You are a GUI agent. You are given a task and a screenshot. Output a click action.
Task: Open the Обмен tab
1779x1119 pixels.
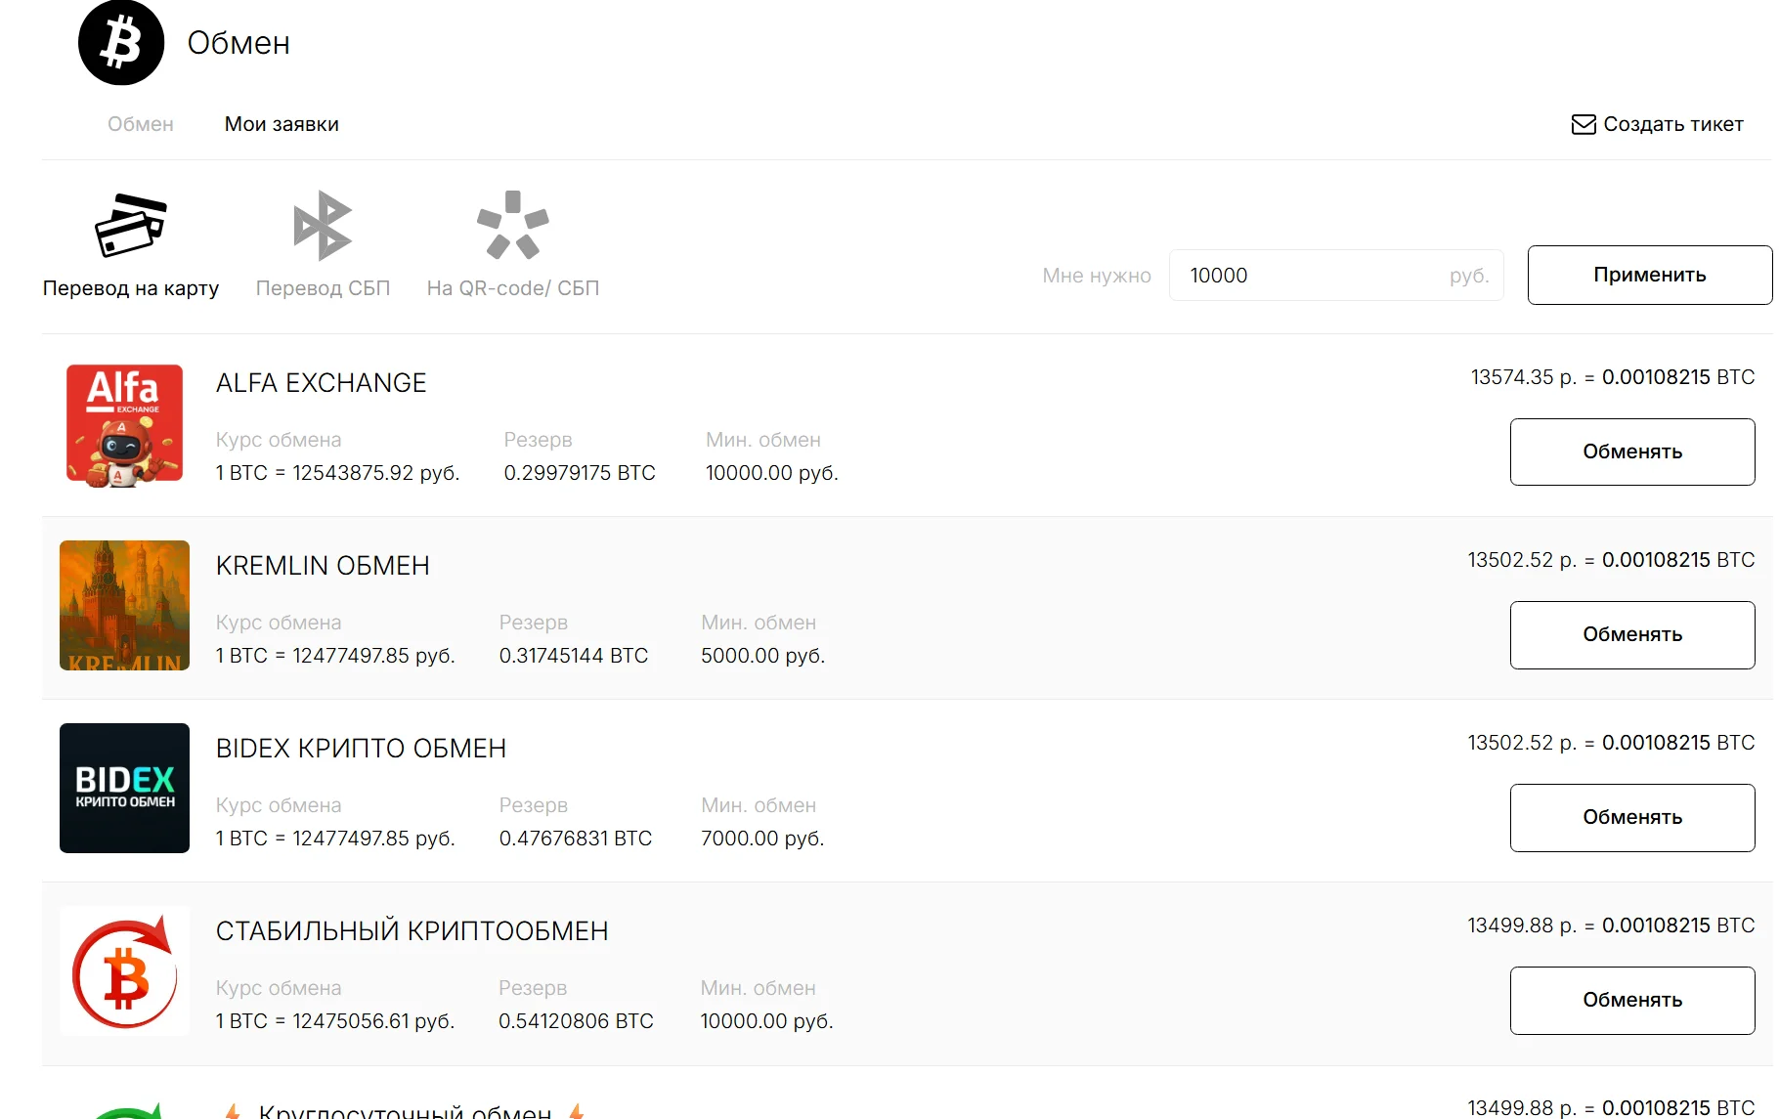(x=141, y=124)
